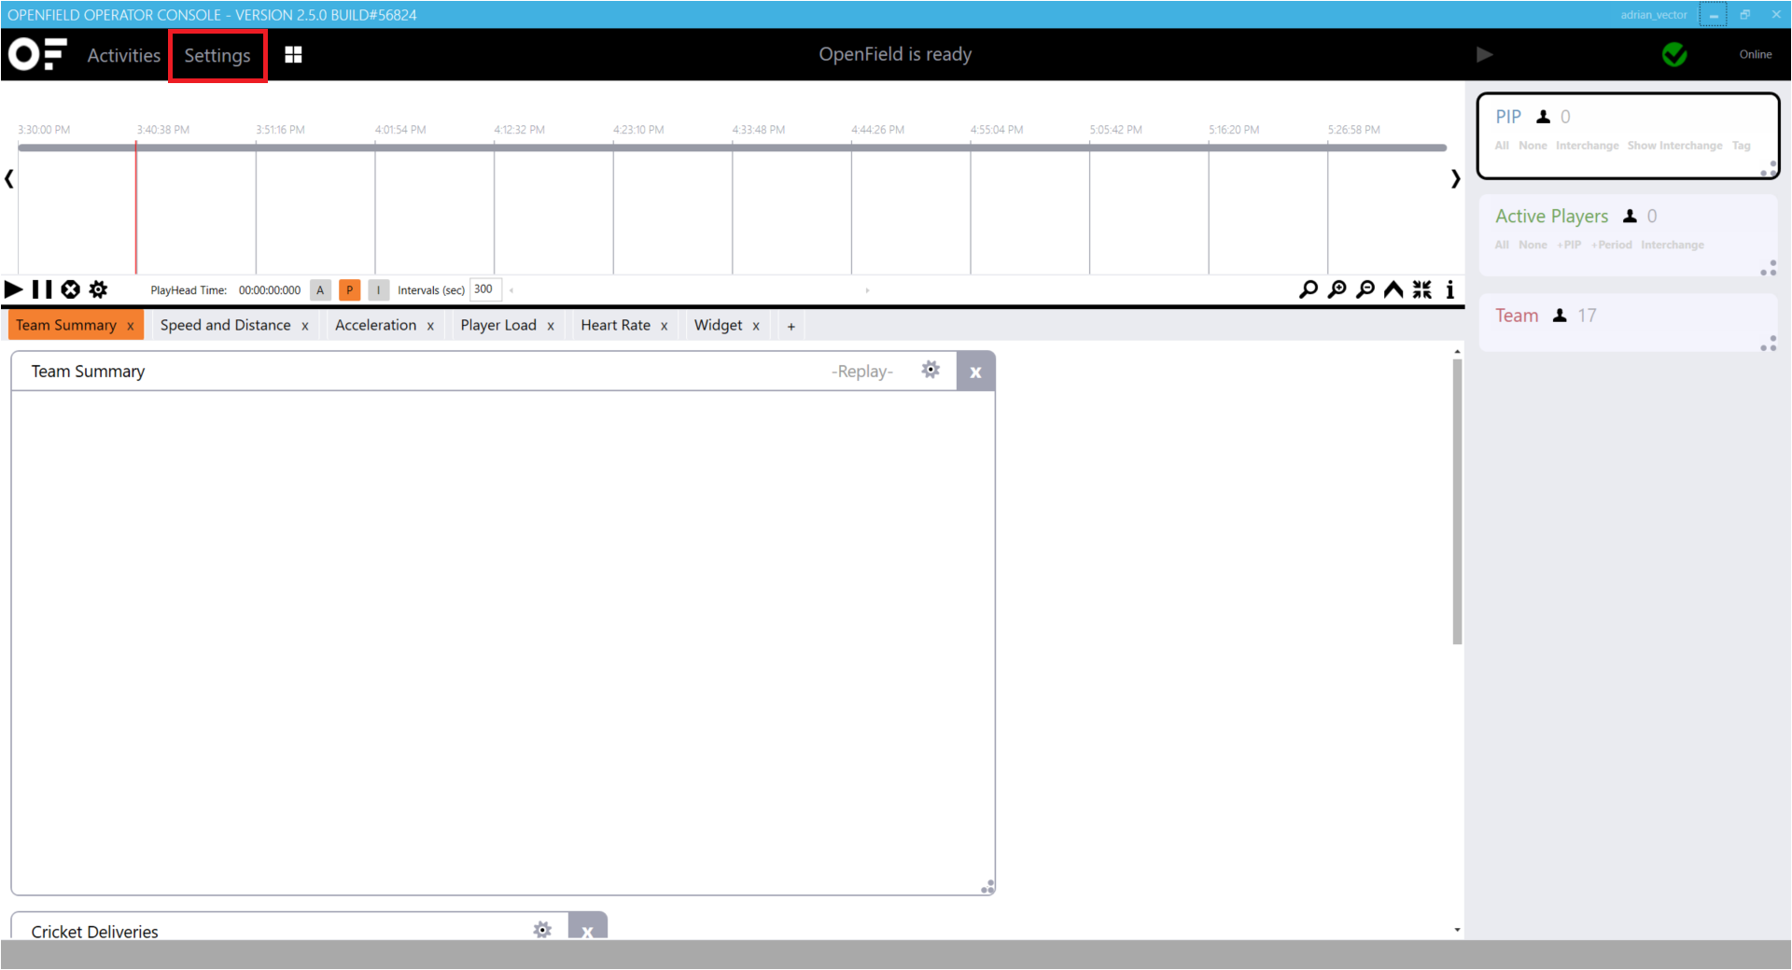Viewport: 1792px width, 970px height.
Task: Open the Settings menu
Action: coord(217,55)
